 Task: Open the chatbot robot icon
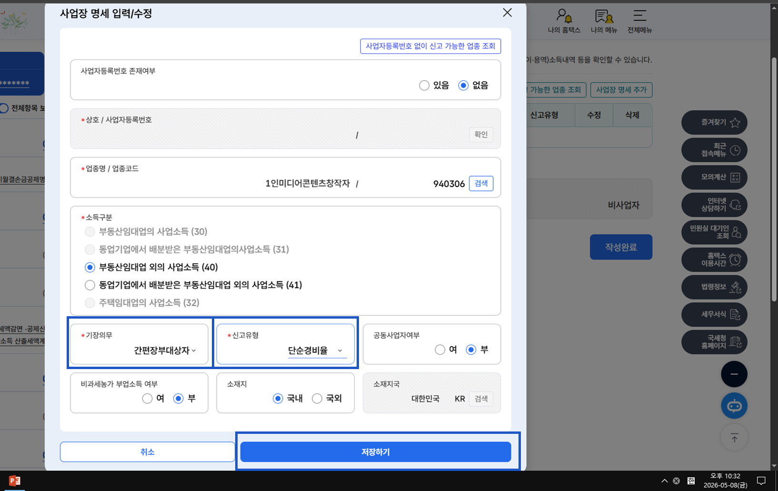pyautogui.click(x=734, y=406)
